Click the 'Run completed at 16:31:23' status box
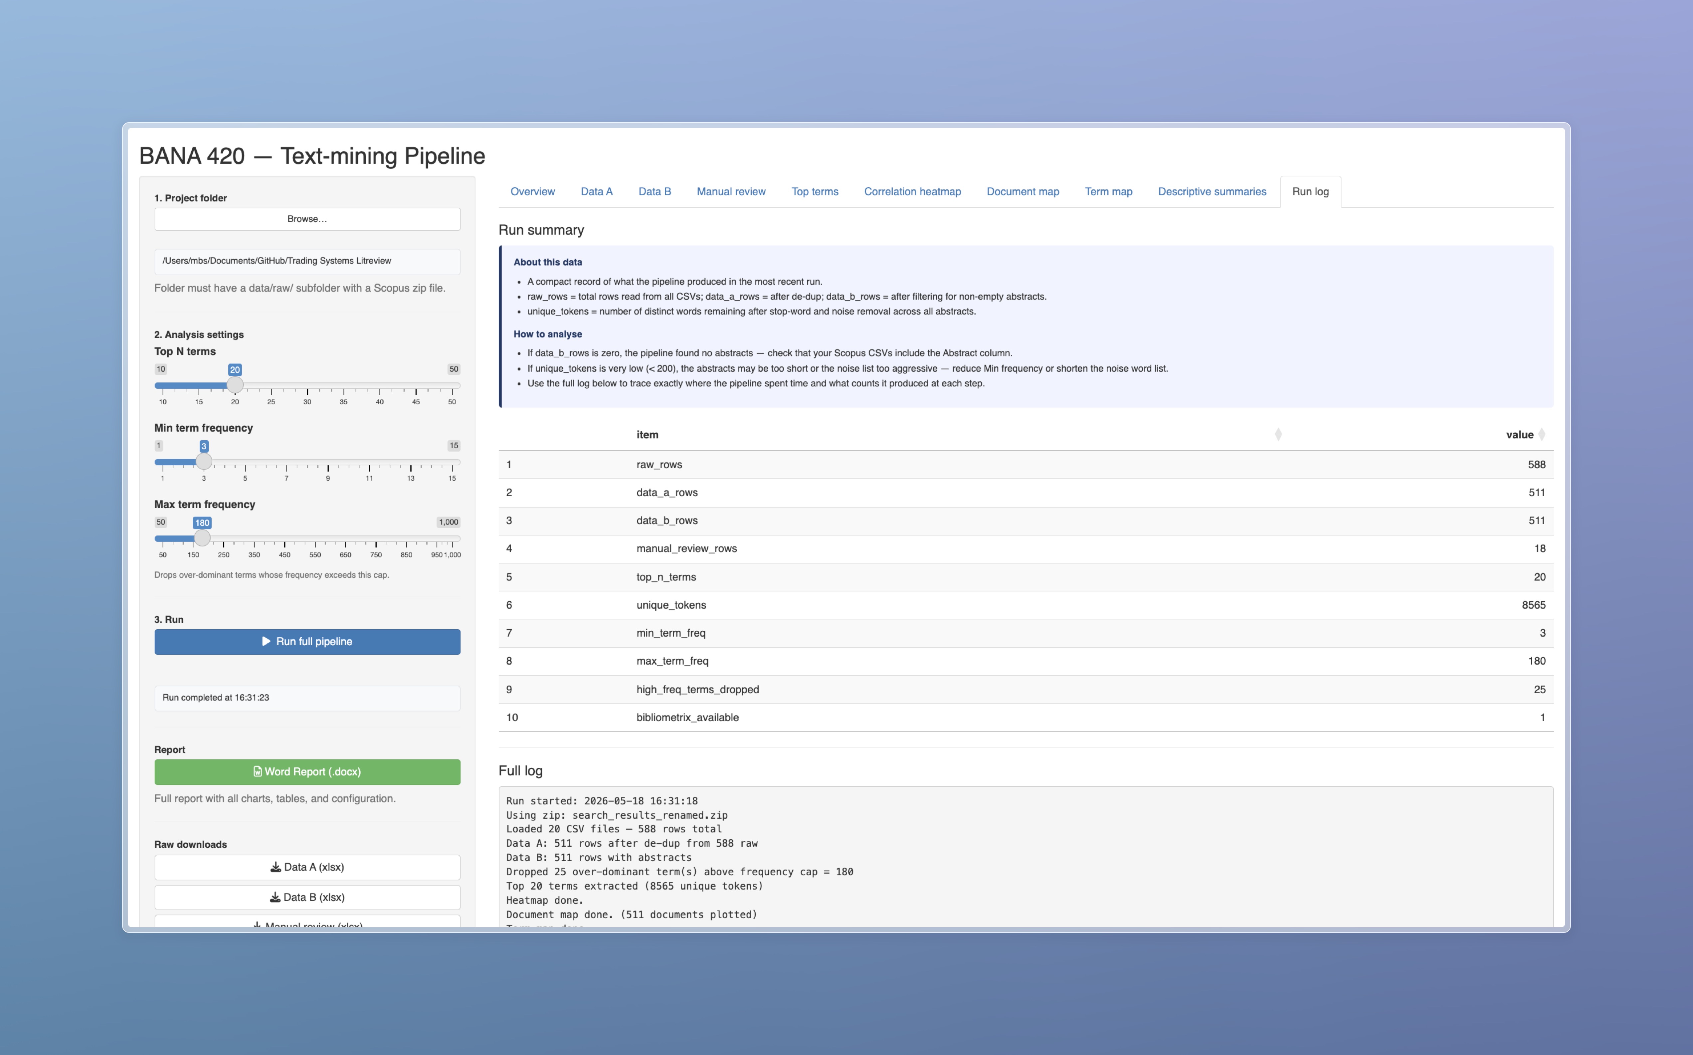 pos(307,698)
